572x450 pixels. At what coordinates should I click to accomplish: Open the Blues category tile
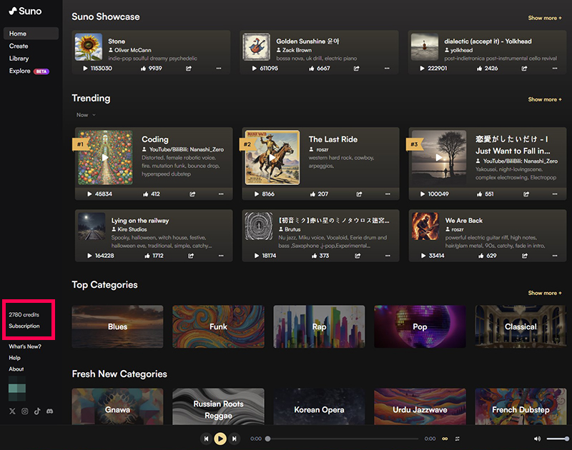pyautogui.click(x=117, y=326)
